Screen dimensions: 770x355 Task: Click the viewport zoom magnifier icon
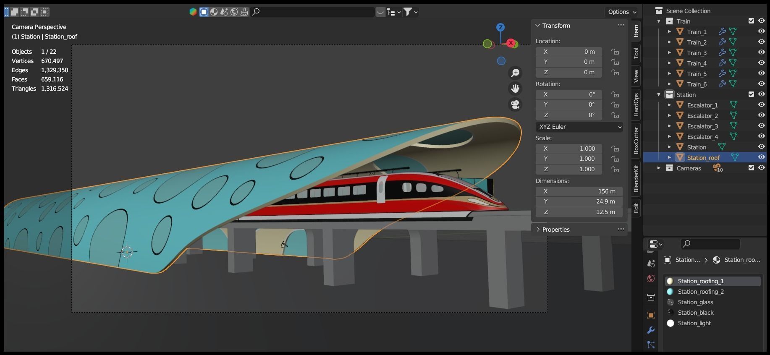point(515,73)
